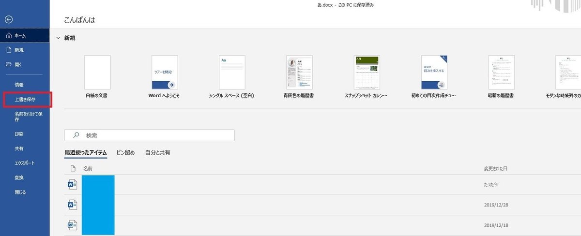Click the 2019/12/18 date cell

click(x=496, y=225)
